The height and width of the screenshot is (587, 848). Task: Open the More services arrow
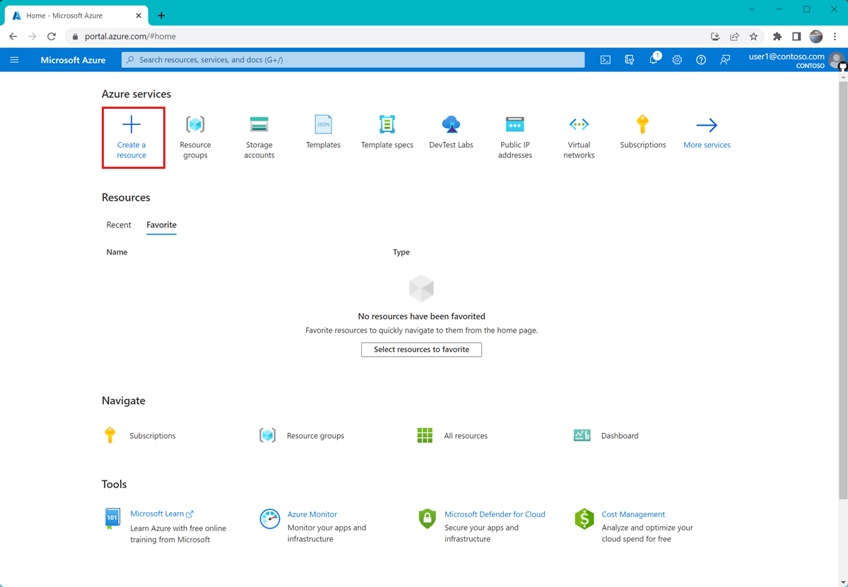(x=707, y=126)
